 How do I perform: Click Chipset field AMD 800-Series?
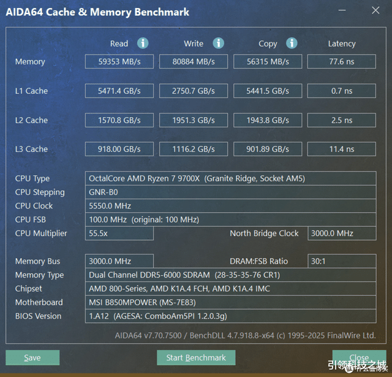pos(230,289)
